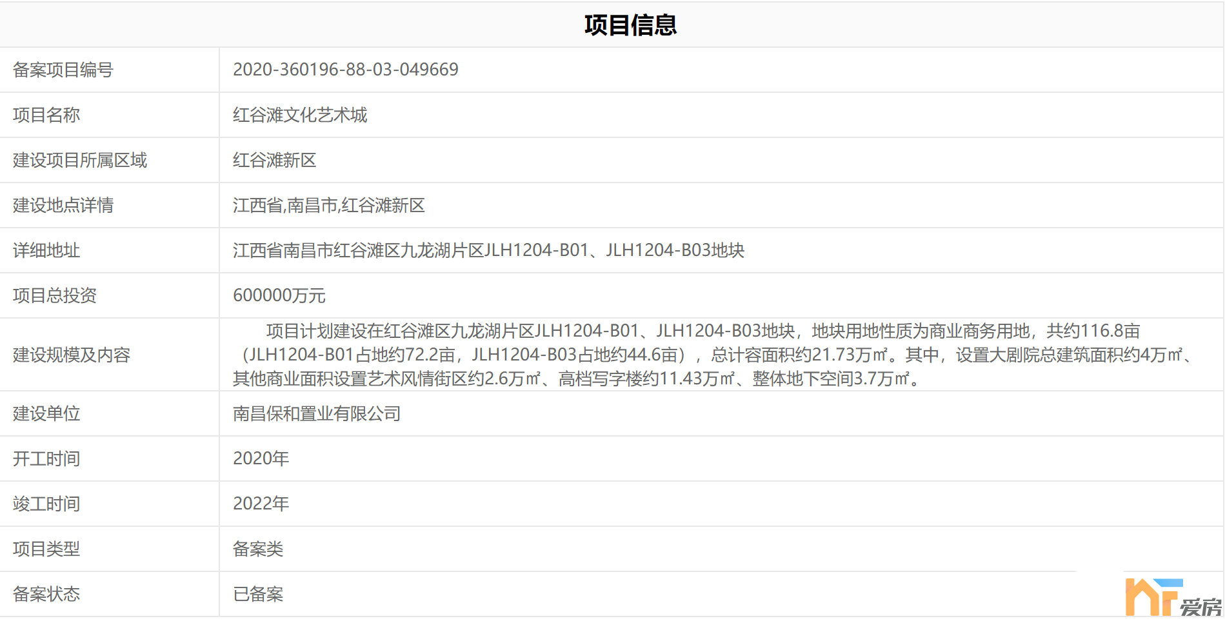Select project number 2020-360196-88-03-049669
This screenshot has height=621, width=1225.
(x=346, y=70)
